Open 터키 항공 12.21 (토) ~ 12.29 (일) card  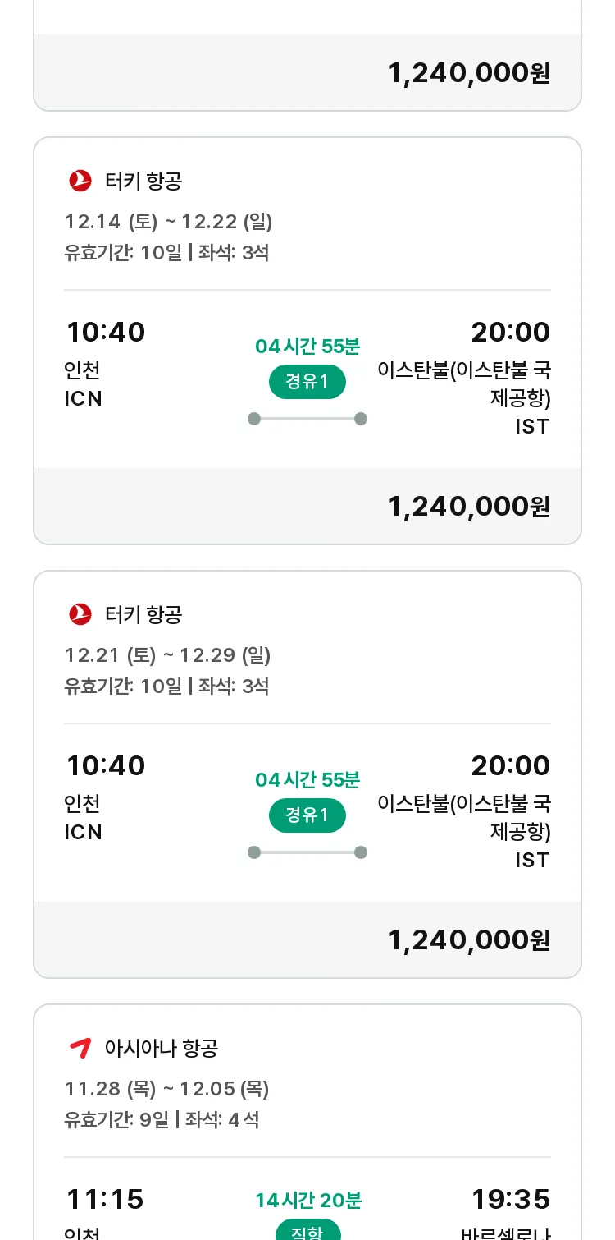[x=307, y=774]
